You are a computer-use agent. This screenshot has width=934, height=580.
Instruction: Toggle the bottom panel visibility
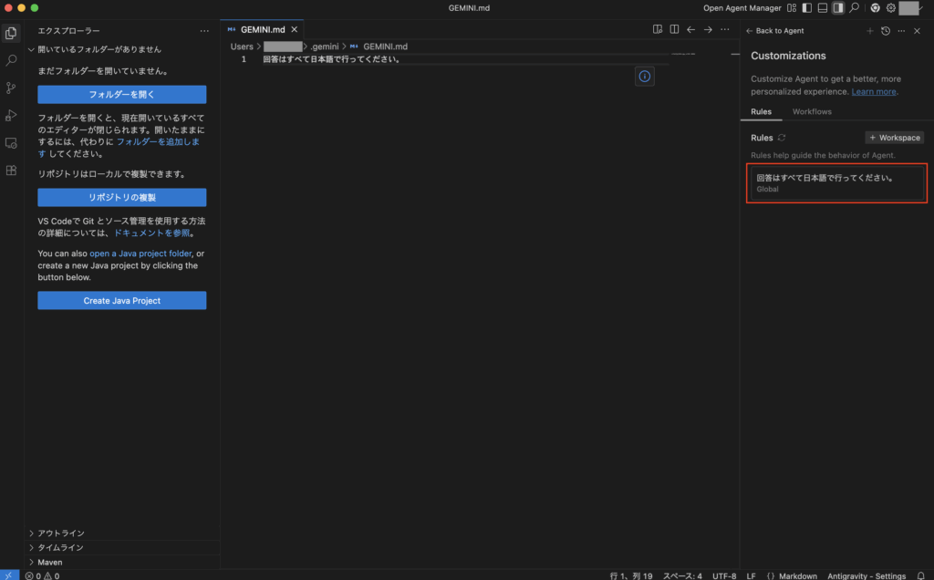click(822, 8)
